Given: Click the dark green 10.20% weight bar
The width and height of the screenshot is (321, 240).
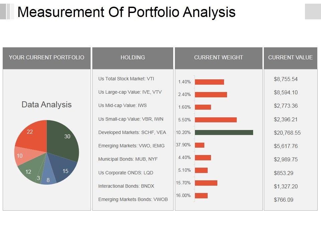Looking at the screenshot, I should pos(224,132).
